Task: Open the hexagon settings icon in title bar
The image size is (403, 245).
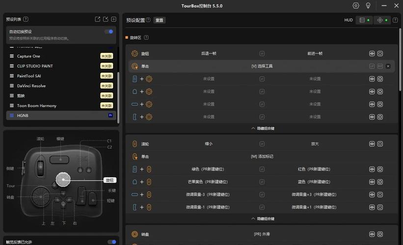Action: (x=356, y=6)
